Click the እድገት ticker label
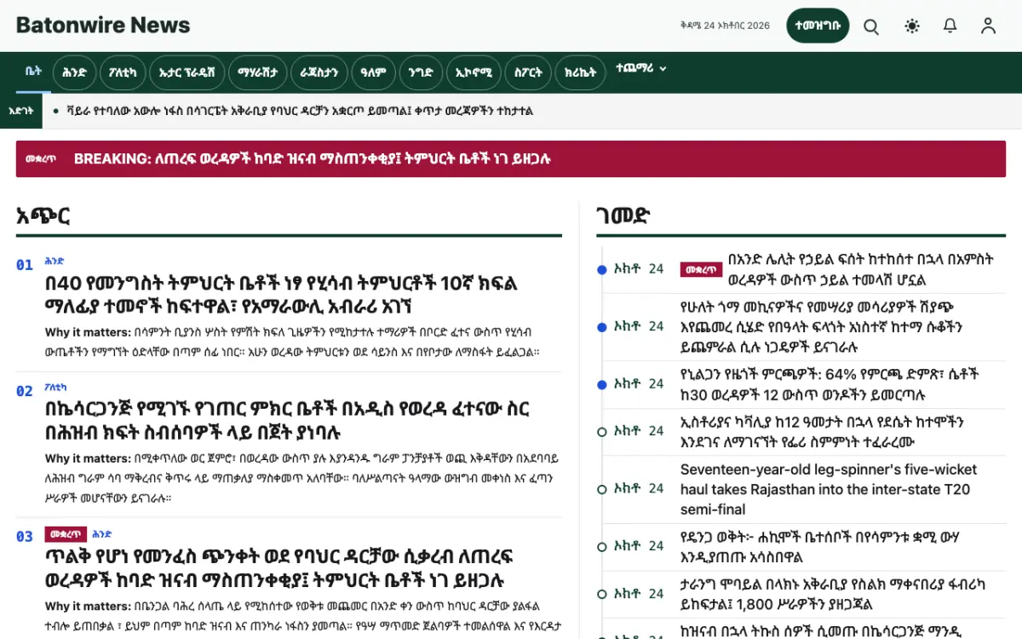 pyautogui.click(x=20, y=112)
